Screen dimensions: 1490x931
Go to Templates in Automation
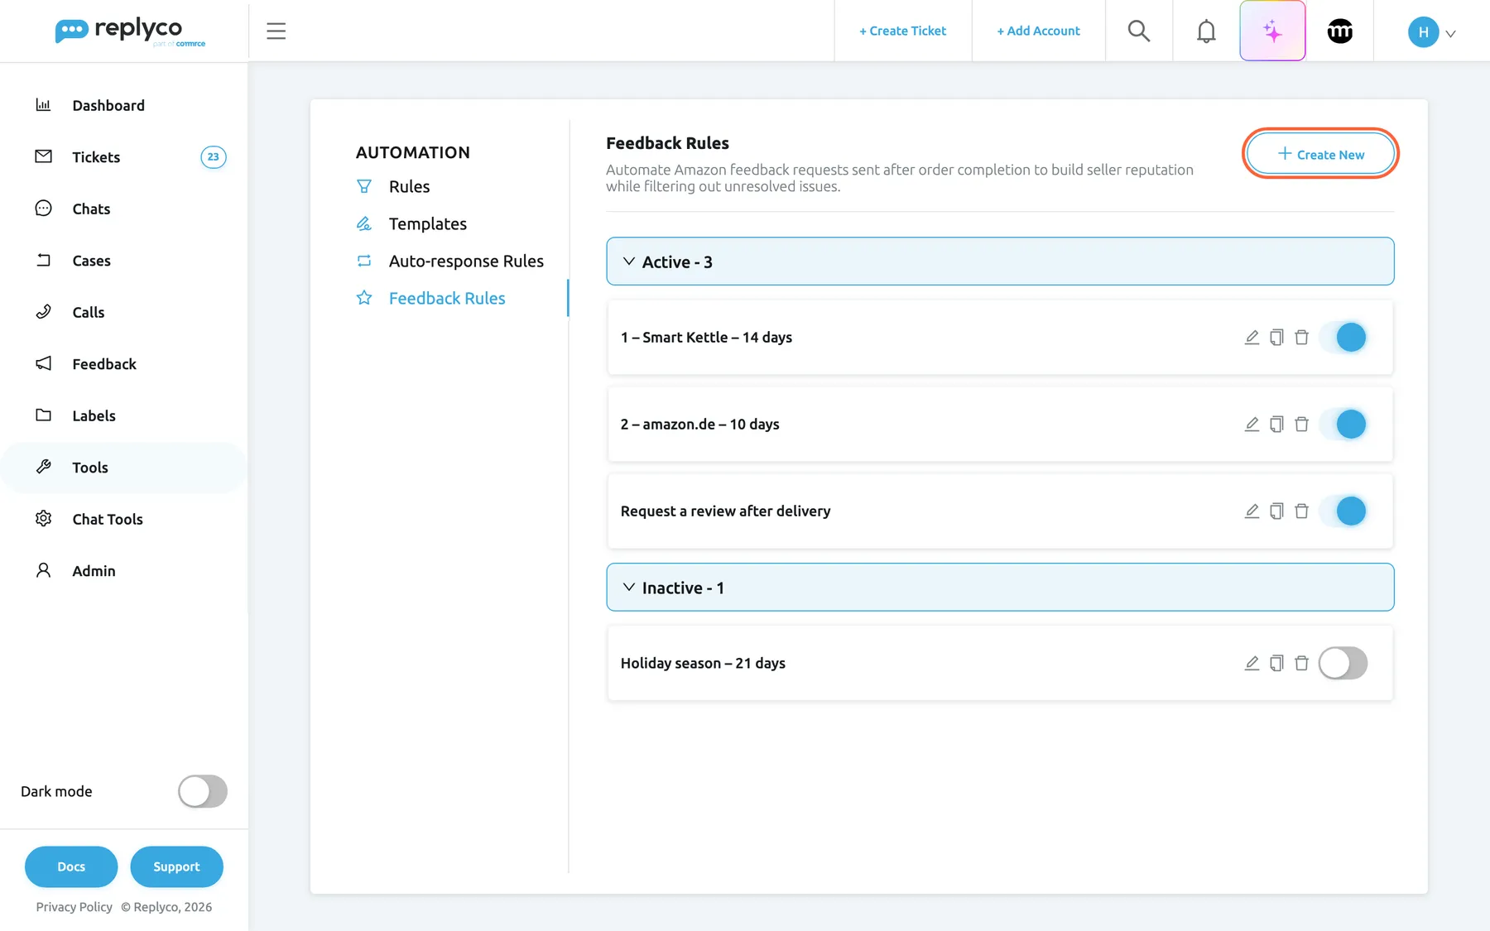point(427,224)
